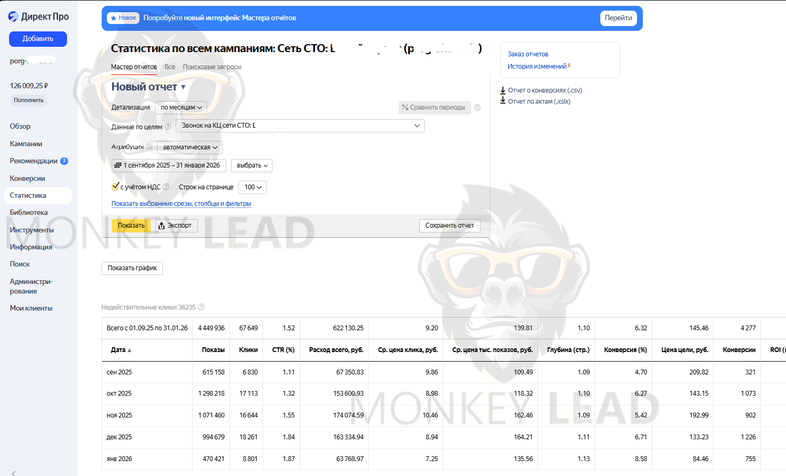
Task: Open Конверсии in the left sidebar
Action: 27,178
